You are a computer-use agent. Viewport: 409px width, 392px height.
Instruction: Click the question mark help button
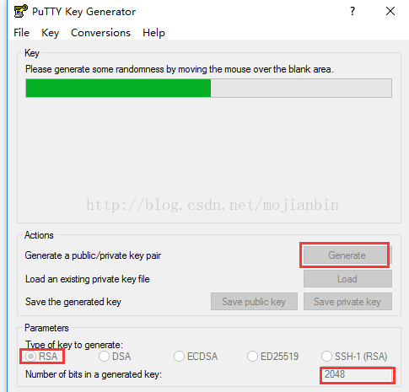click(x=352, y=12)
